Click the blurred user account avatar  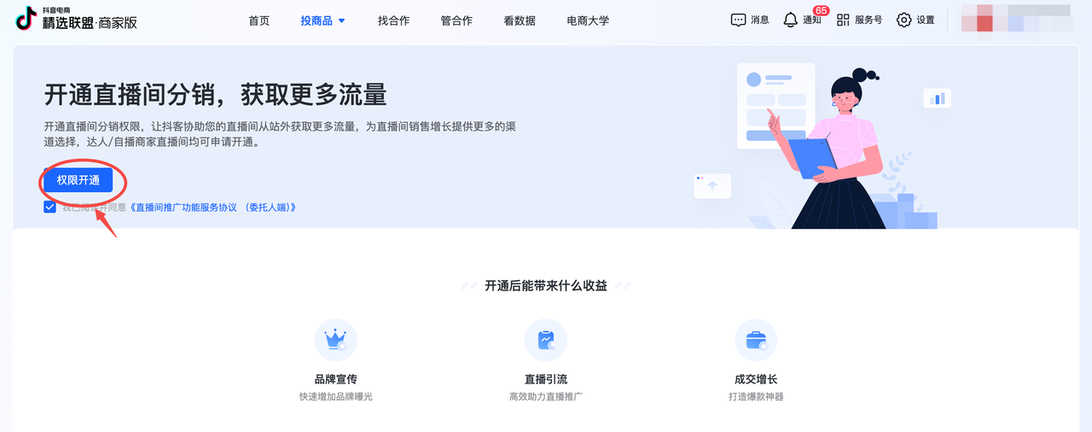[978, 19]
